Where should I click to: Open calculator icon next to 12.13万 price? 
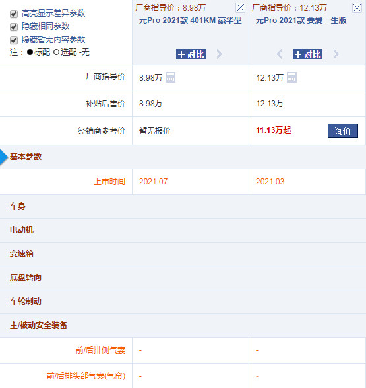[291, 77]
